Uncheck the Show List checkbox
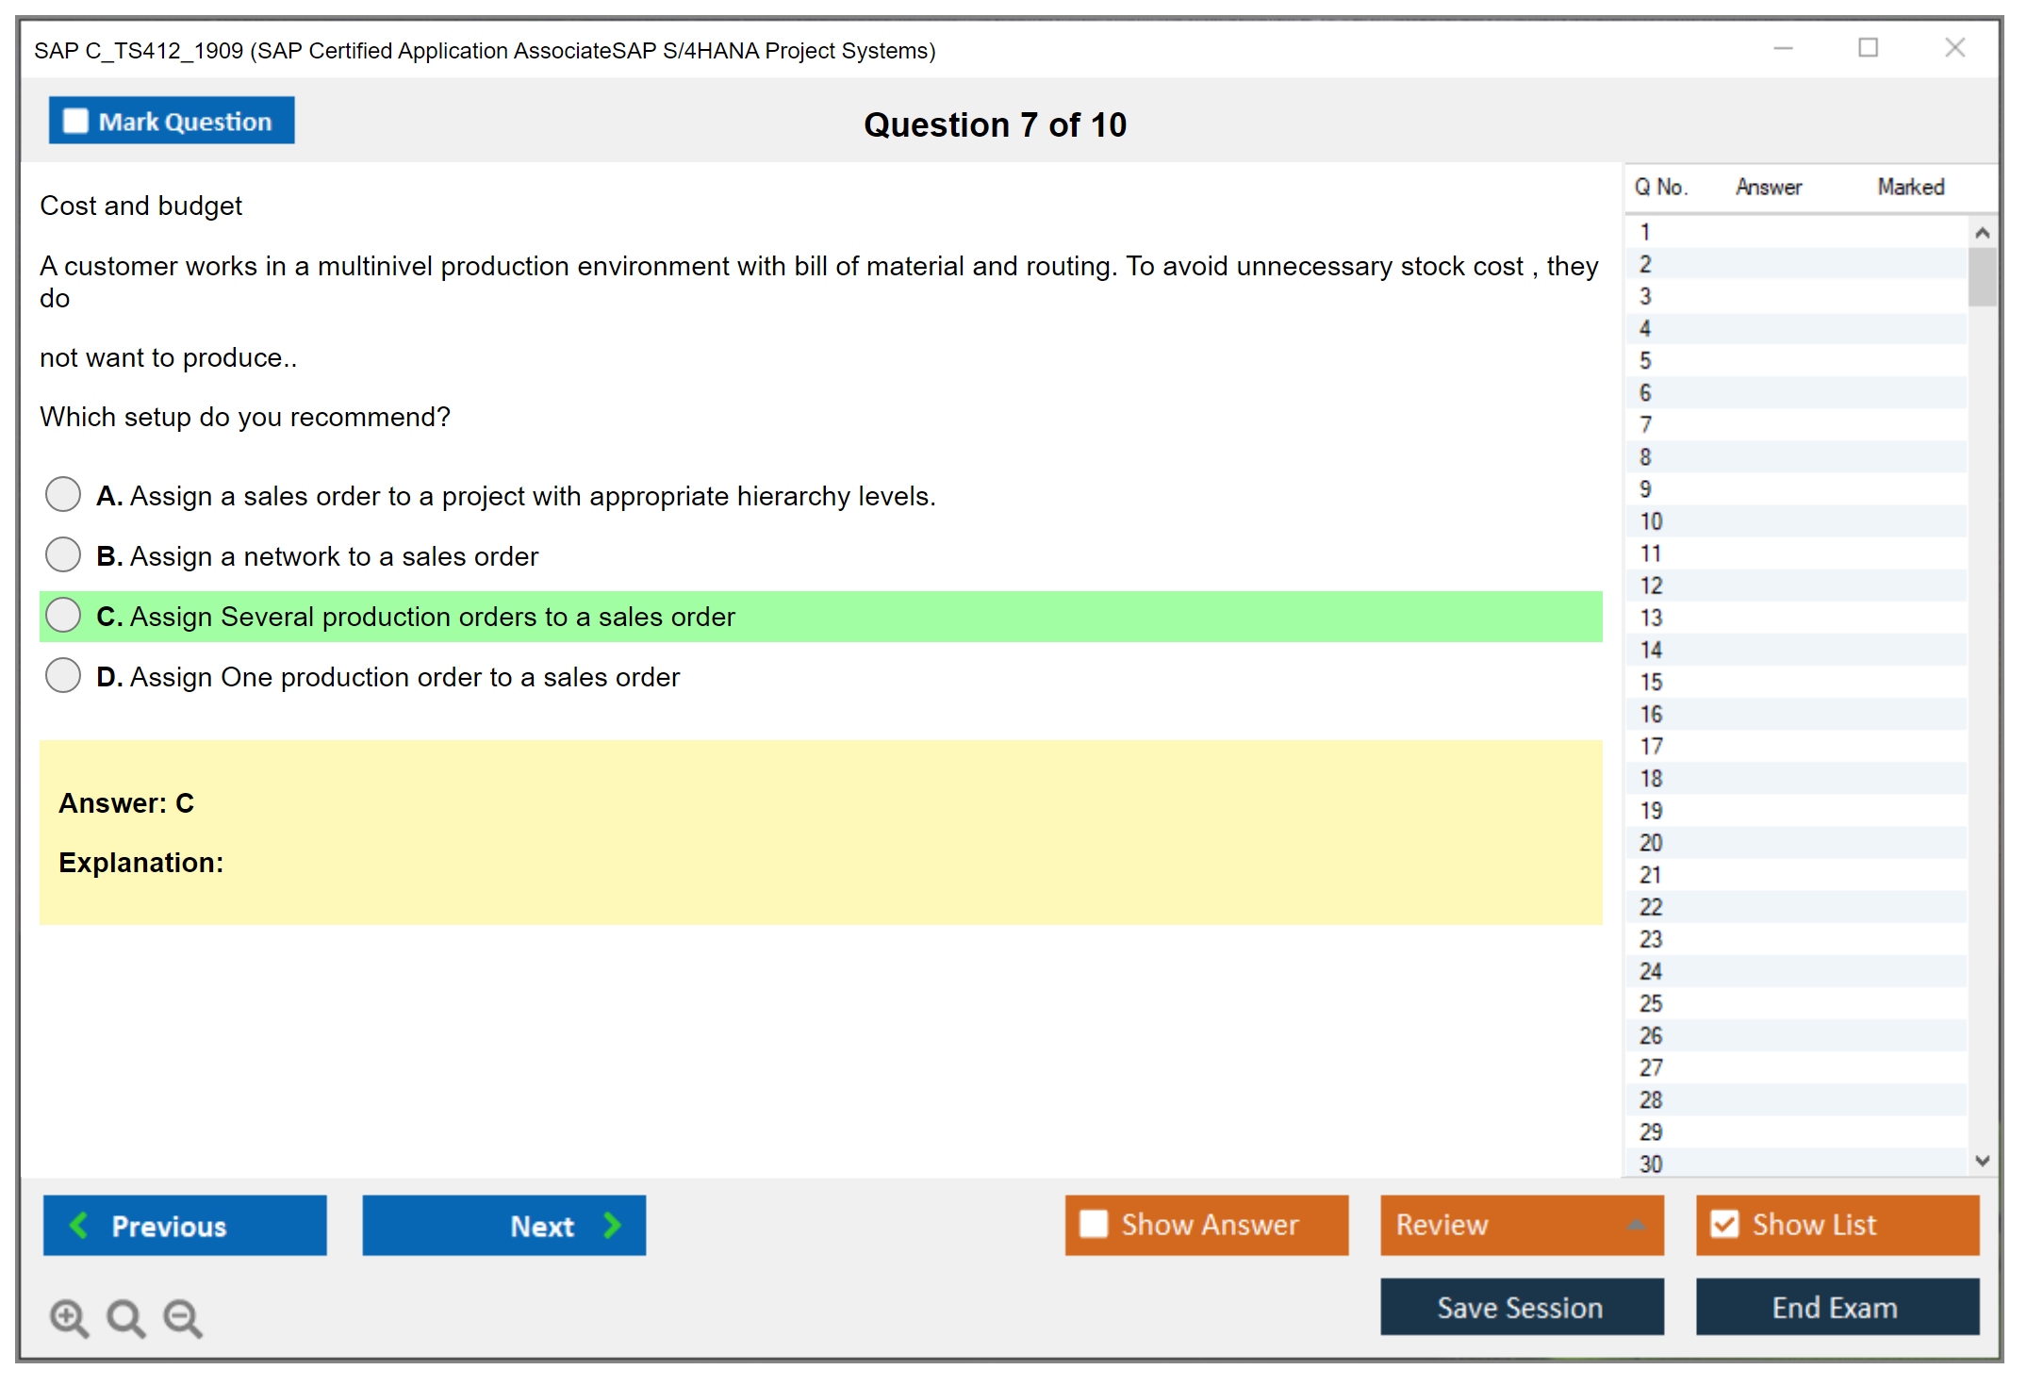 1724,1224
